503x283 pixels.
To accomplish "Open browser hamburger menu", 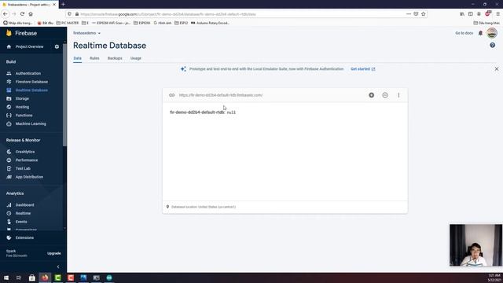I will point(497,14).
